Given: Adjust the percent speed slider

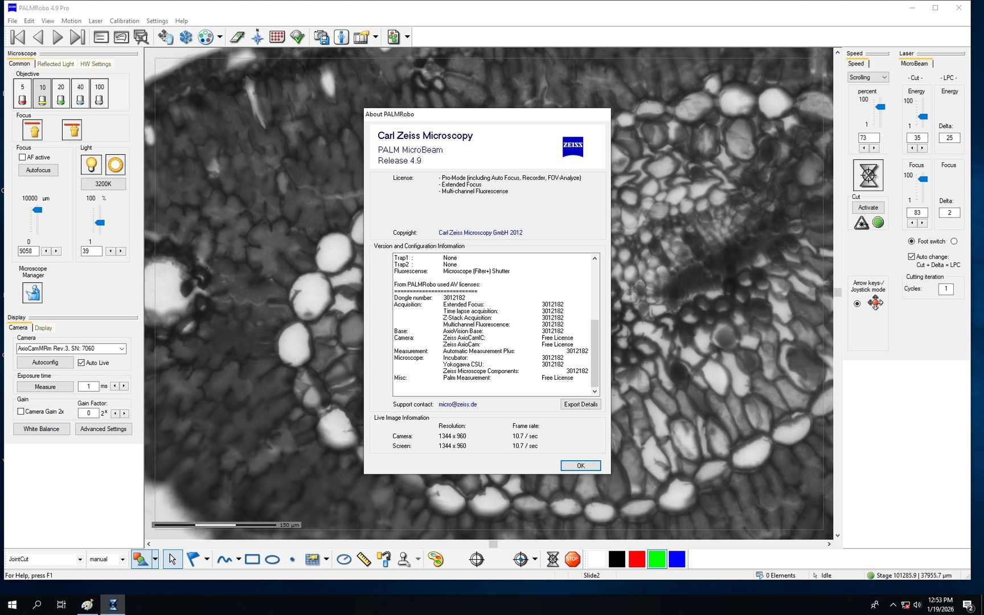Looking at the screenshot, I should (880, 106).
